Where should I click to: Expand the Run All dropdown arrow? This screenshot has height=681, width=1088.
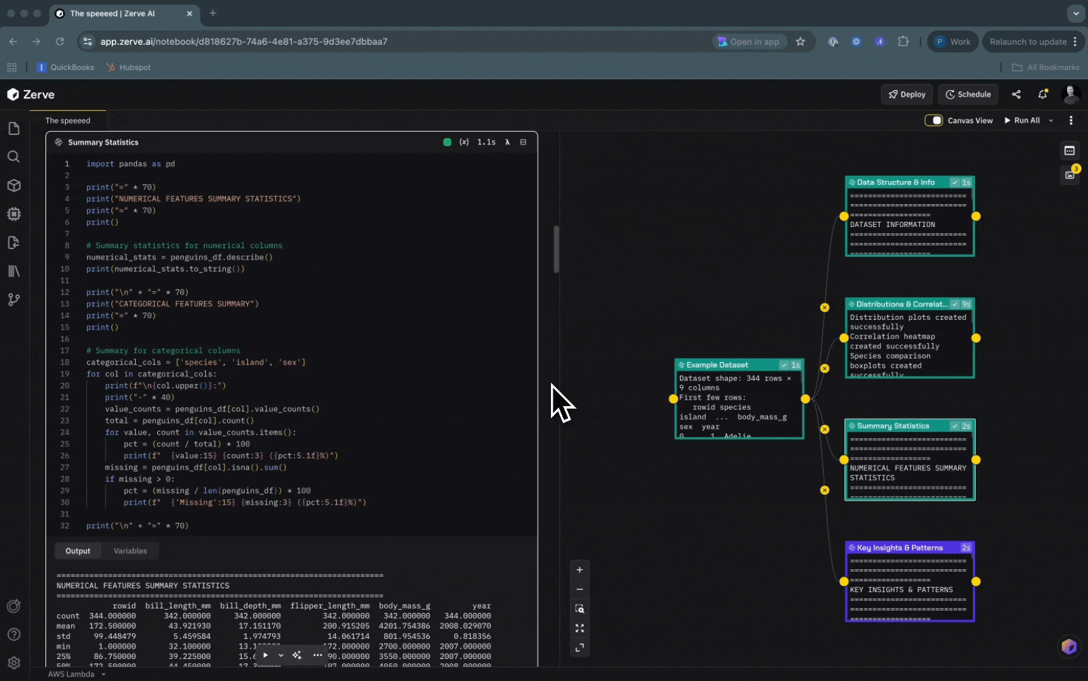[1051, 120]
